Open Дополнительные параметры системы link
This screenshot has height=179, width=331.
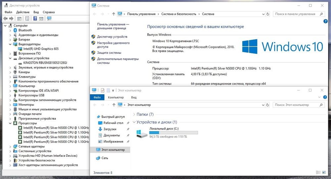pos(118,61)
